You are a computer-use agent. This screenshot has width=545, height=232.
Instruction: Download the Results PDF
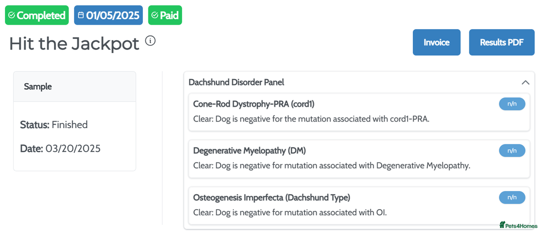[502, 42]
